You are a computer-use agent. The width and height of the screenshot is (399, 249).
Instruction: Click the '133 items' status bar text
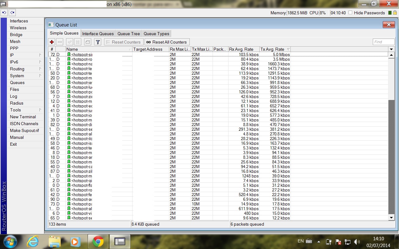pyautogui.click(x=57, y=224)
